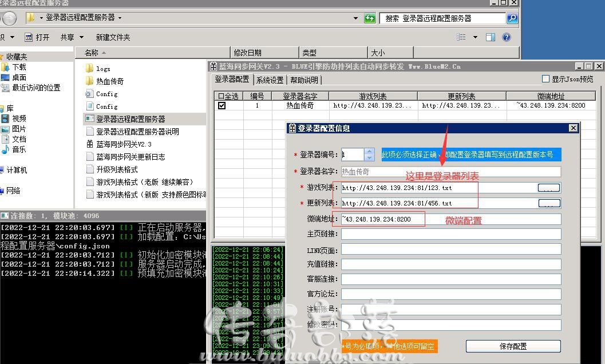Viewport: 605px width, 364px height.
Task: Expand the 共享 dropdown menu
Action: (72, 37)
